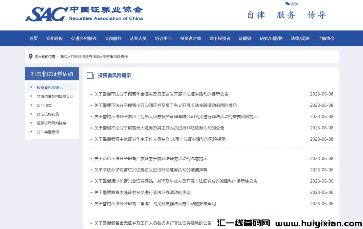363x229 pixels.
Task: Open the announcement about fake 兴业证券 website and APP
Action: 176,181
